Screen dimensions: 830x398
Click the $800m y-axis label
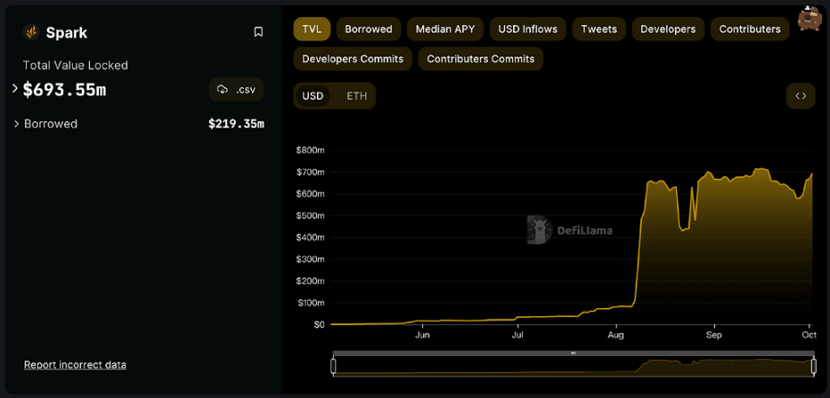click(311, 151)
